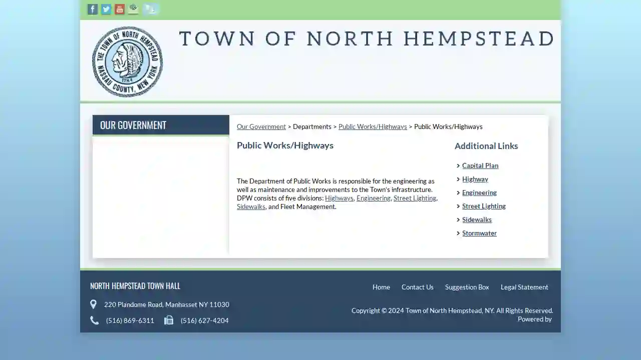Open Contact Us in footer menu
The width and height of the screenshot is (641, 360).
click(x=417, y=287)
